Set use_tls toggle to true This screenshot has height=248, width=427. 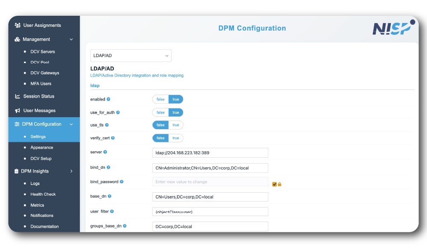[176, 125]
